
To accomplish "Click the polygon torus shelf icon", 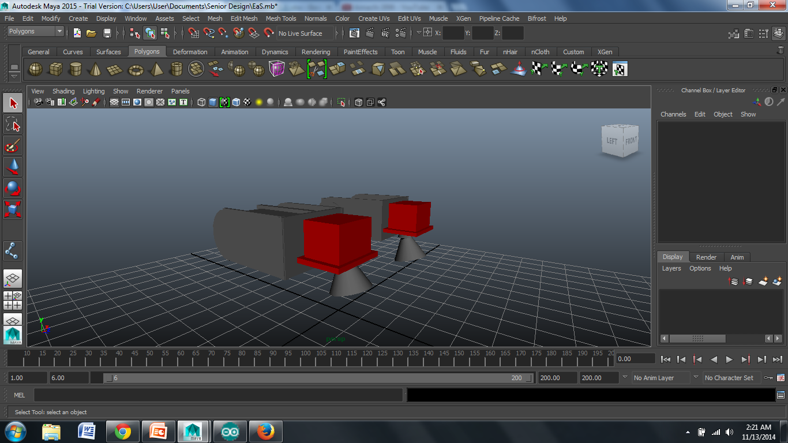I will coord(136,69).
